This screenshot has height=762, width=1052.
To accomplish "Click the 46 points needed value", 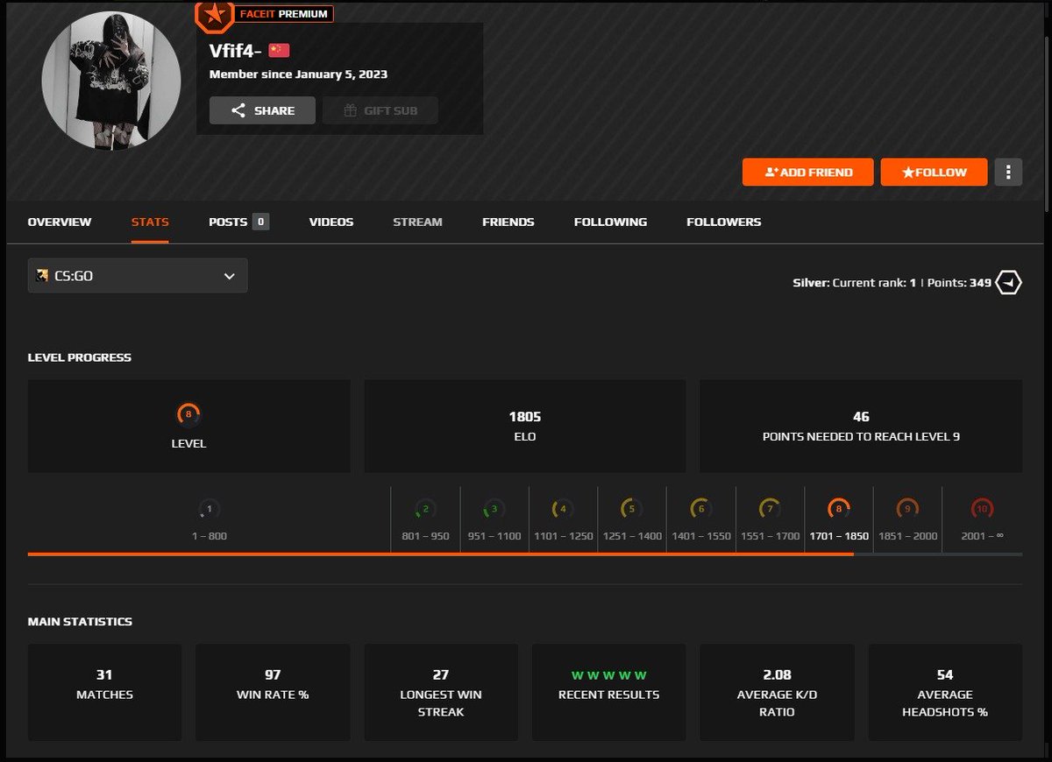I will tap(861, 417).
